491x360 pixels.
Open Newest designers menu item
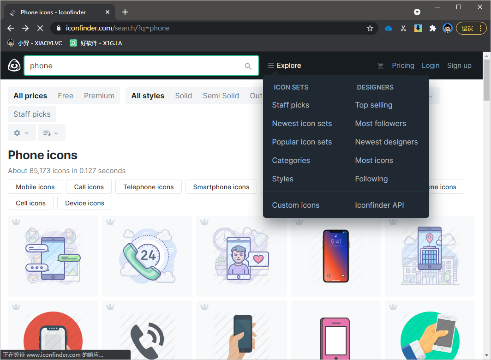(x=386, y=142)
